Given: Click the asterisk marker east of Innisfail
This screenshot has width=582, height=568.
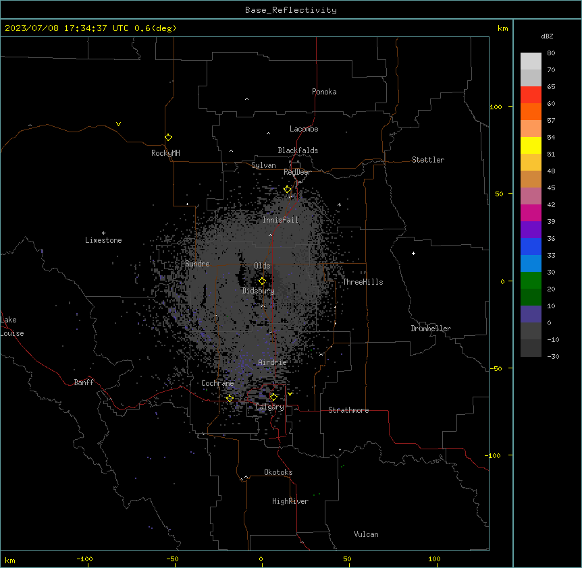Looking at the screenshot, I should [x=339, y=204].
